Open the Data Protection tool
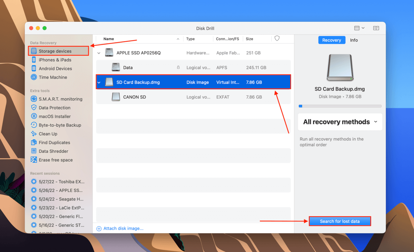Image resolution: width=414 pixels, height=252 pixels. pos(55,108)
